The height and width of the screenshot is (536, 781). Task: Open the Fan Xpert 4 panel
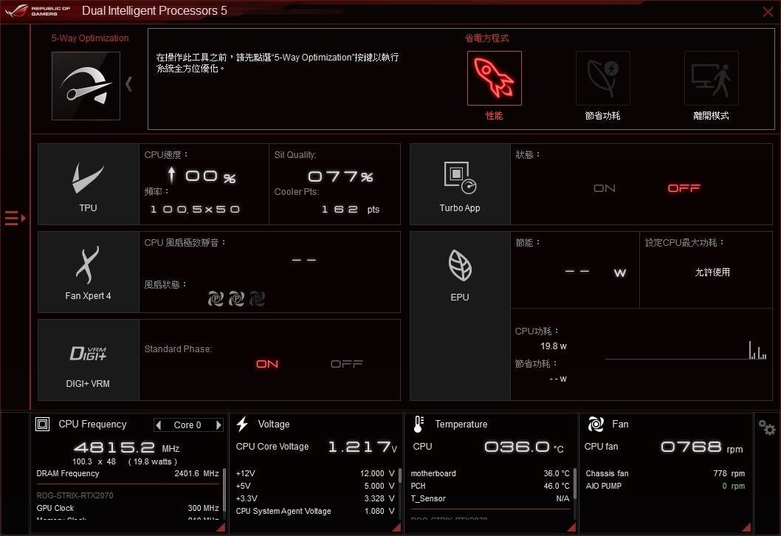(88, 272)
